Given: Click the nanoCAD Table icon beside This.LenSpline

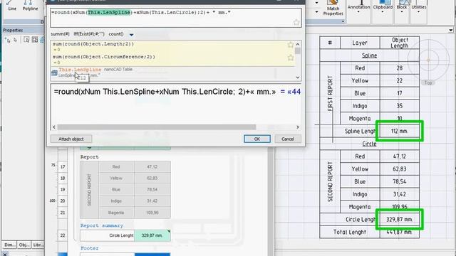Looking at the screenshot, I should 54,73.
